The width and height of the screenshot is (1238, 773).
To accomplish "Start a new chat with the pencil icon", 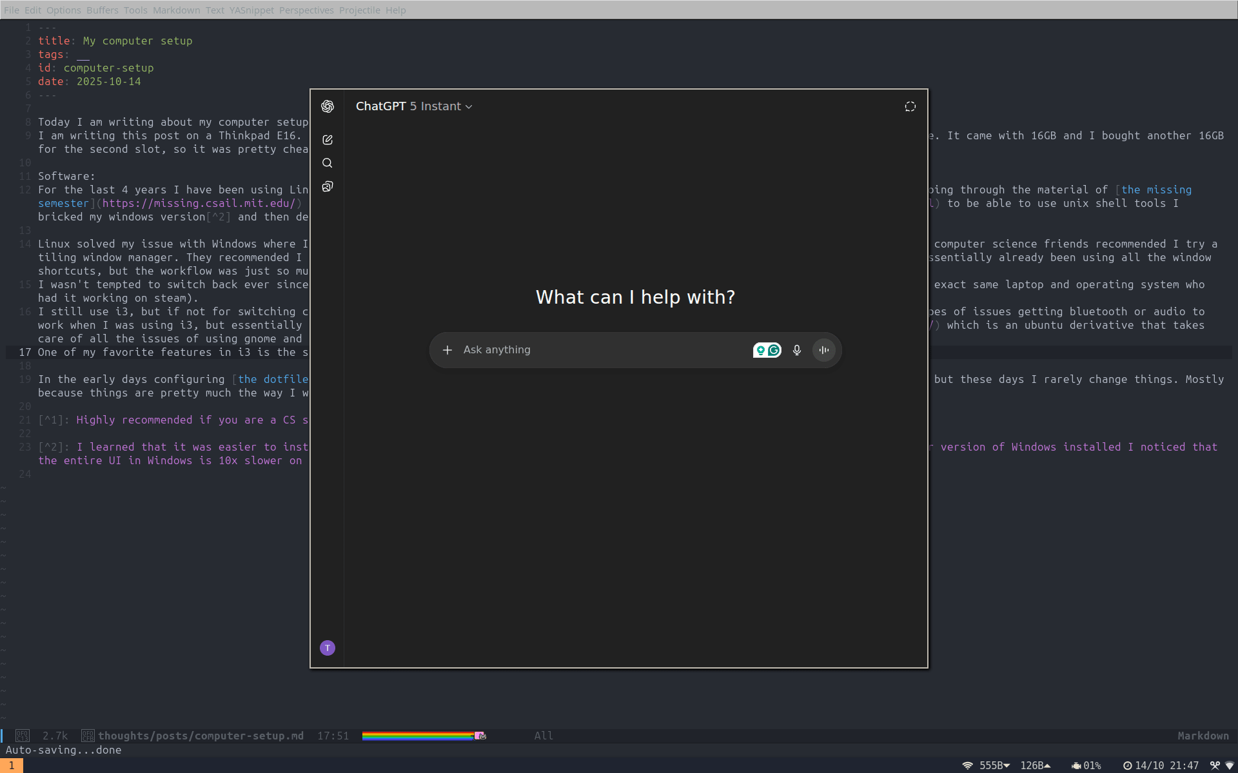I will (328, 140).
